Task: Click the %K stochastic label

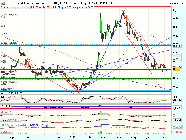Action: (3, 97)
